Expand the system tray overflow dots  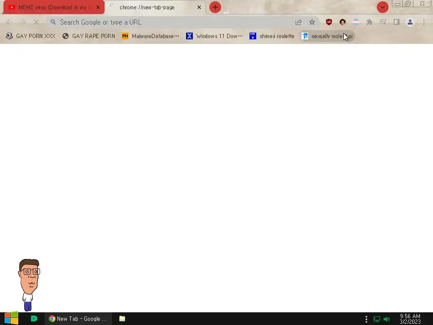tap(366, 319)
